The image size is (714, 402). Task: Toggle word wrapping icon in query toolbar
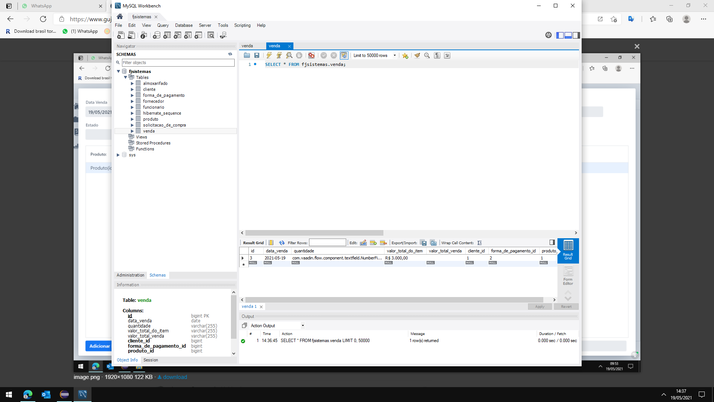447,55
